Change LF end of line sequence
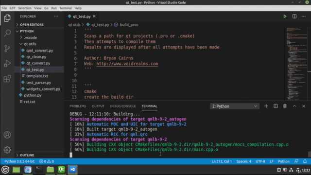Image resolution: width=311 pixels, height=175 pixels. point(271,161)
